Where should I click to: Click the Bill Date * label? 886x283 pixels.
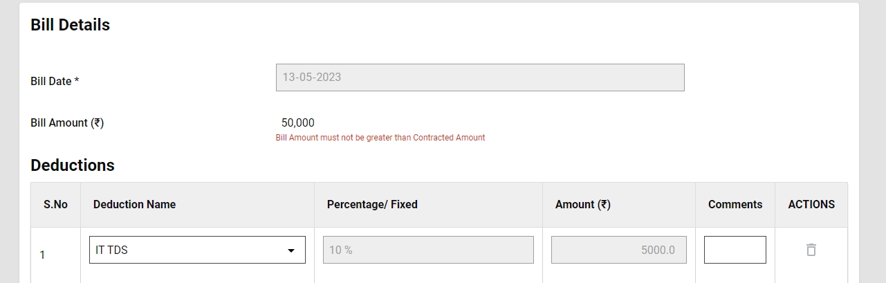55,81
